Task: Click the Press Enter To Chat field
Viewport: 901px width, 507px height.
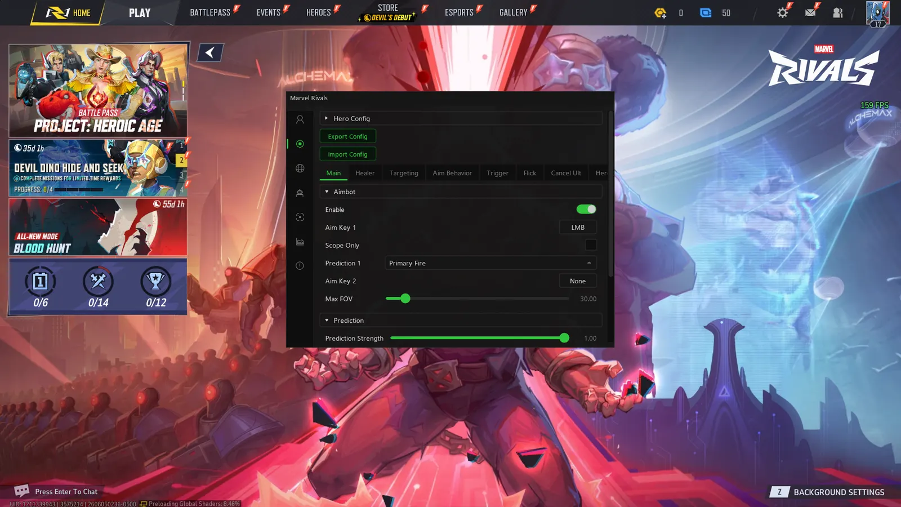Action: [66, 491]
